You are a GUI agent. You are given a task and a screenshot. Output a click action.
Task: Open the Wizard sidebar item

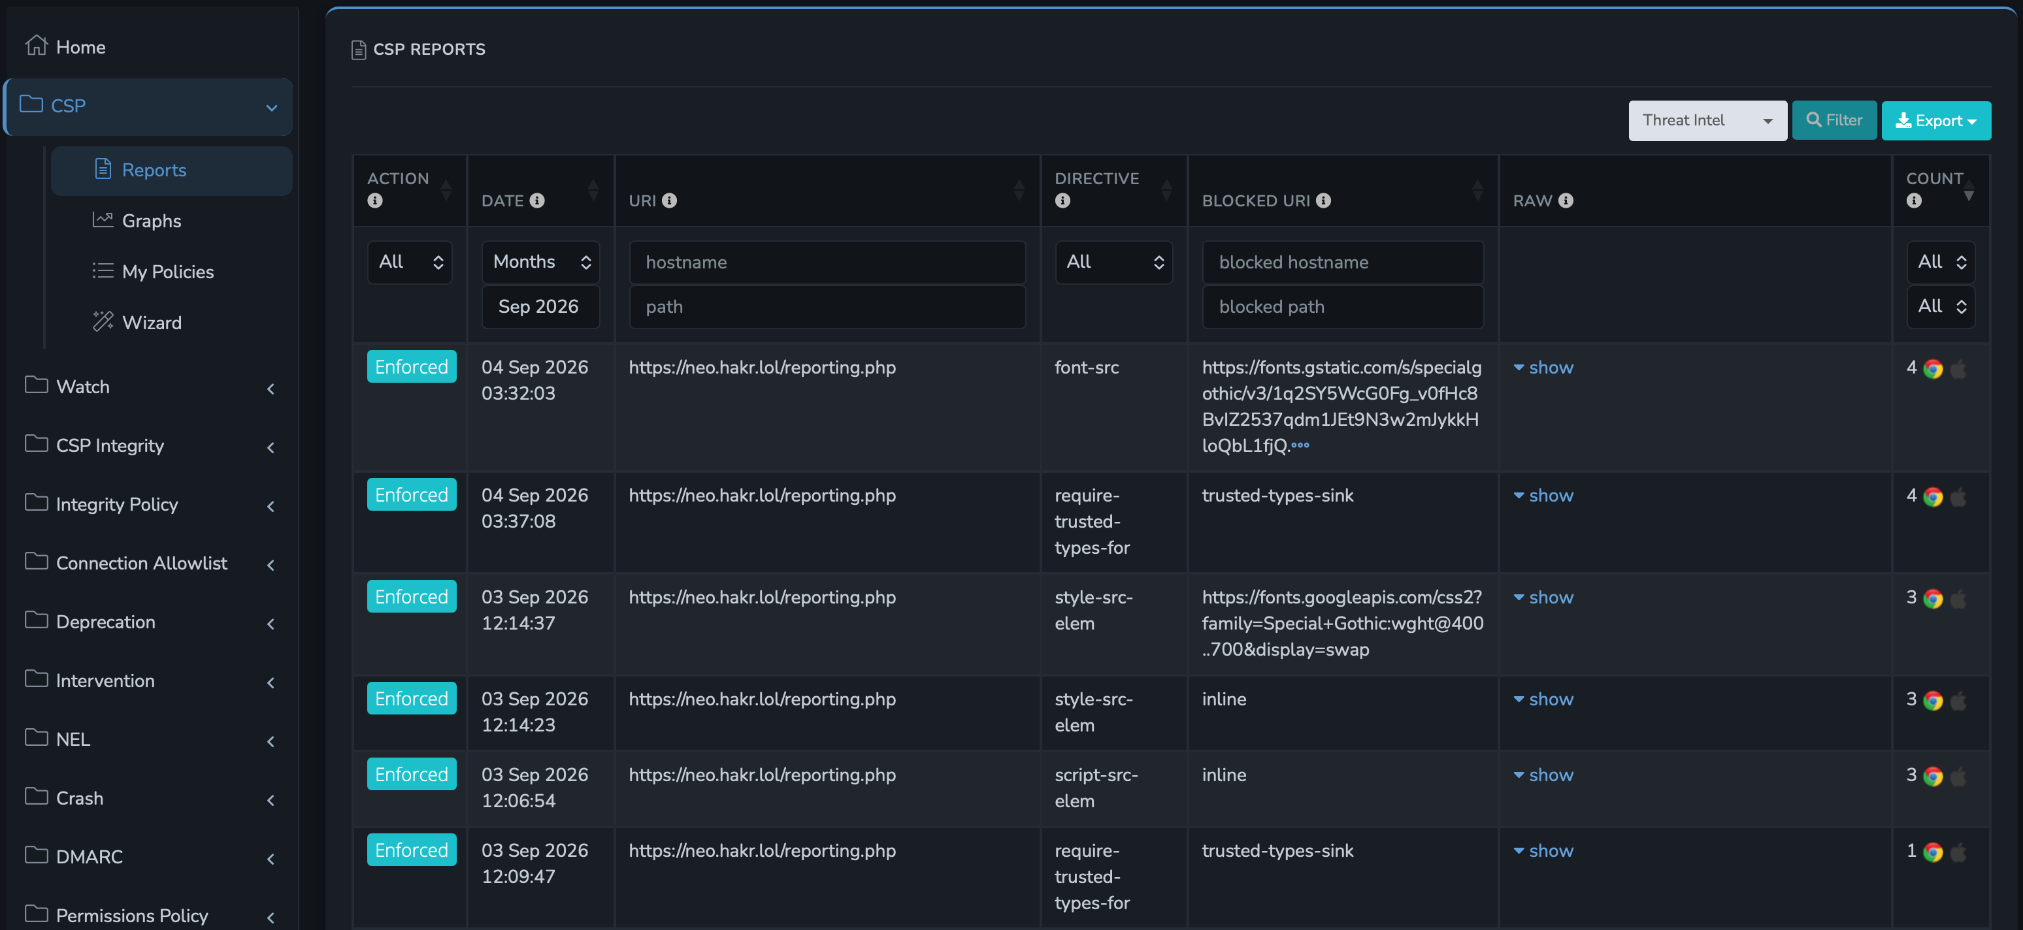click(x=137, y=323)
